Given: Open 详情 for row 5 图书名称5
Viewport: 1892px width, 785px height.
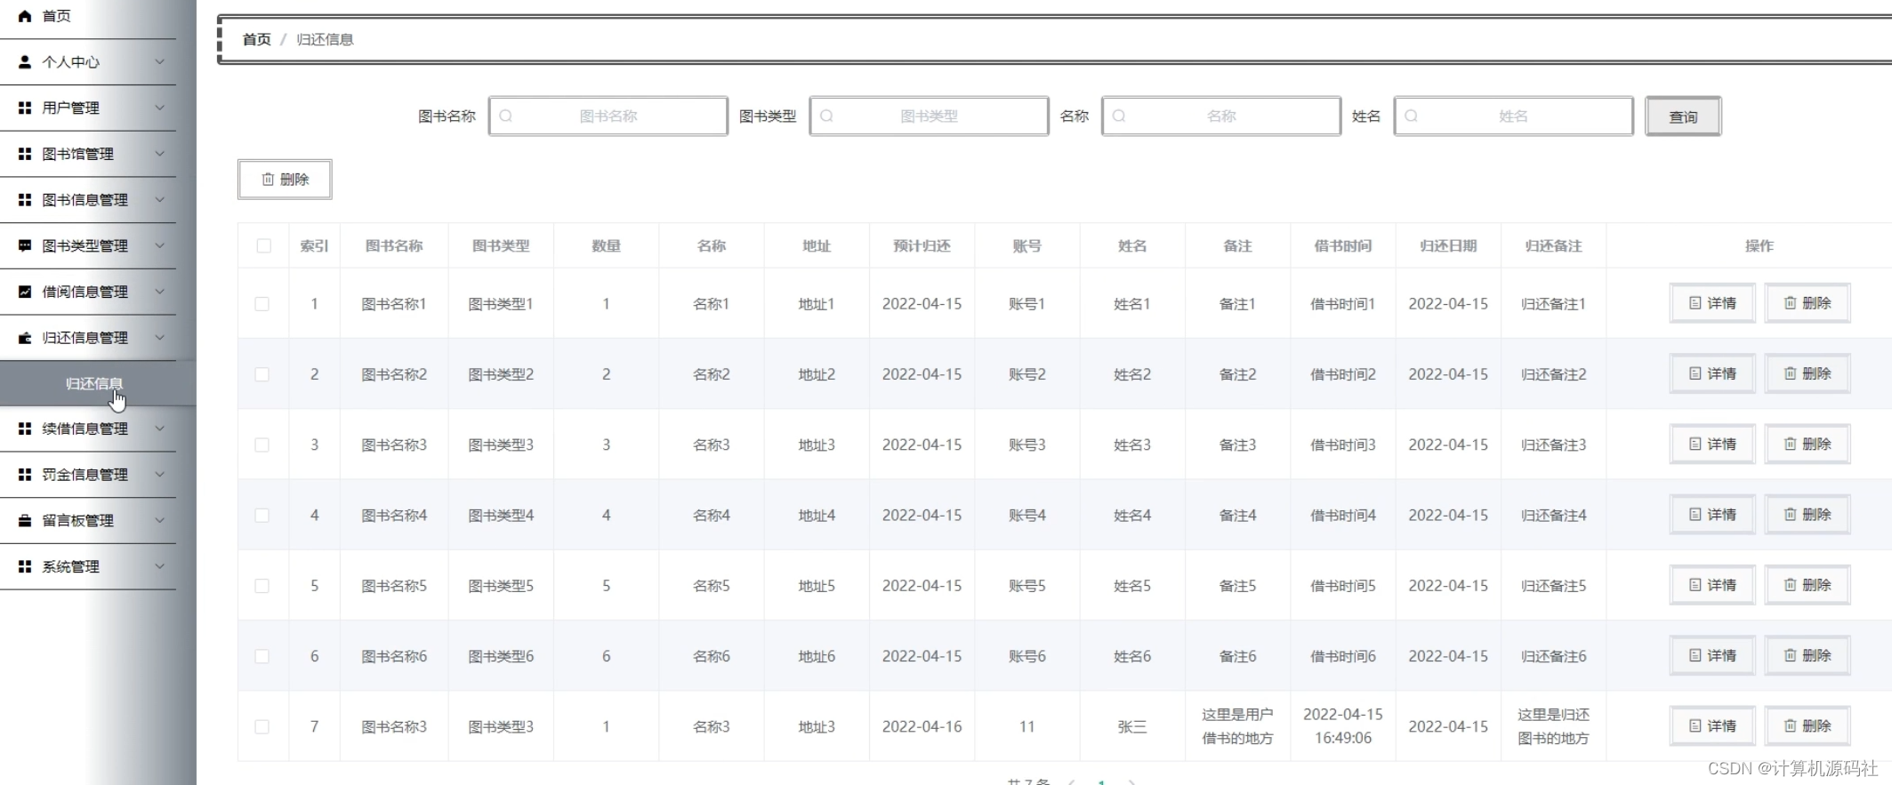Looking at the screenshot, I should [1712, 585].
